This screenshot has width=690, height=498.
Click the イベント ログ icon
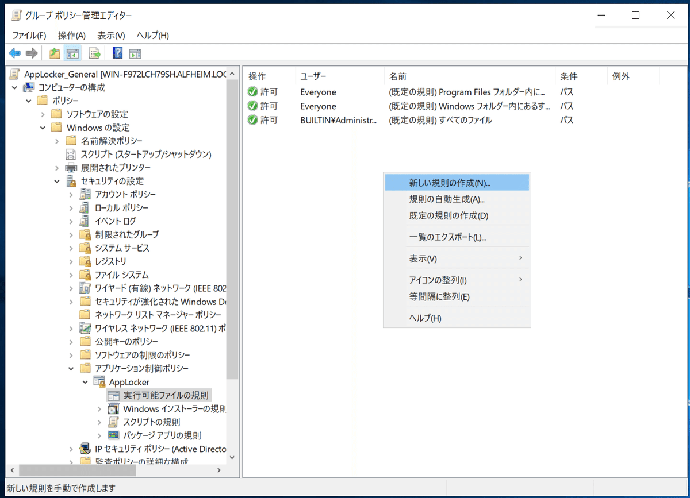[x=85, y=221]
